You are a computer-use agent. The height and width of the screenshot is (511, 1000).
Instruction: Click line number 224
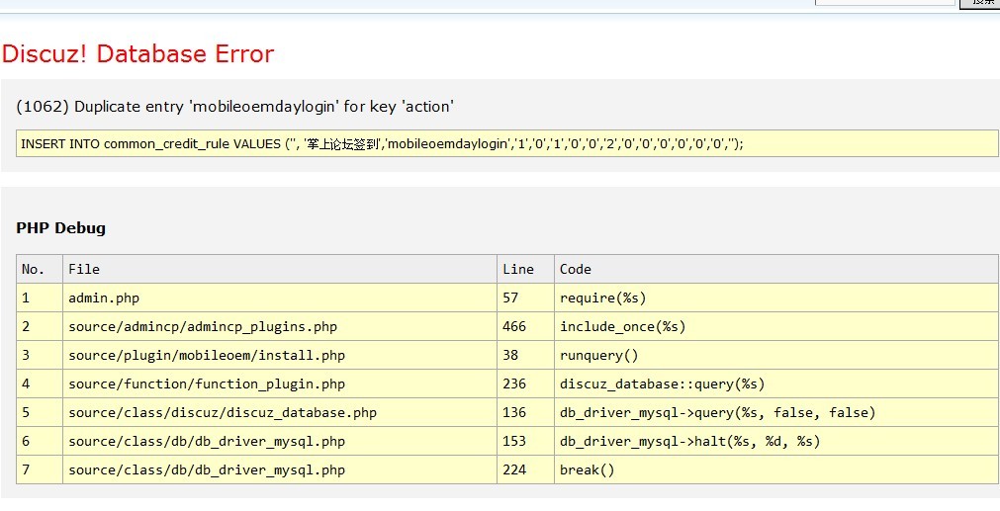coord(525,469)
